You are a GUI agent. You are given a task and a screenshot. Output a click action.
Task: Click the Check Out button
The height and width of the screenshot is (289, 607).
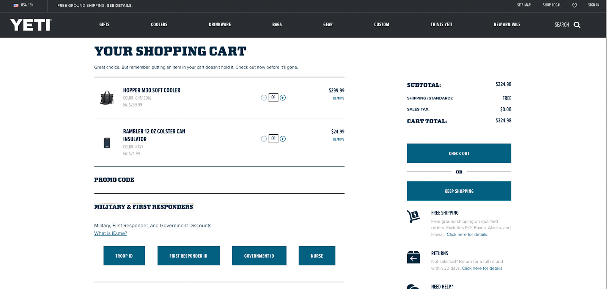point(459,153)
